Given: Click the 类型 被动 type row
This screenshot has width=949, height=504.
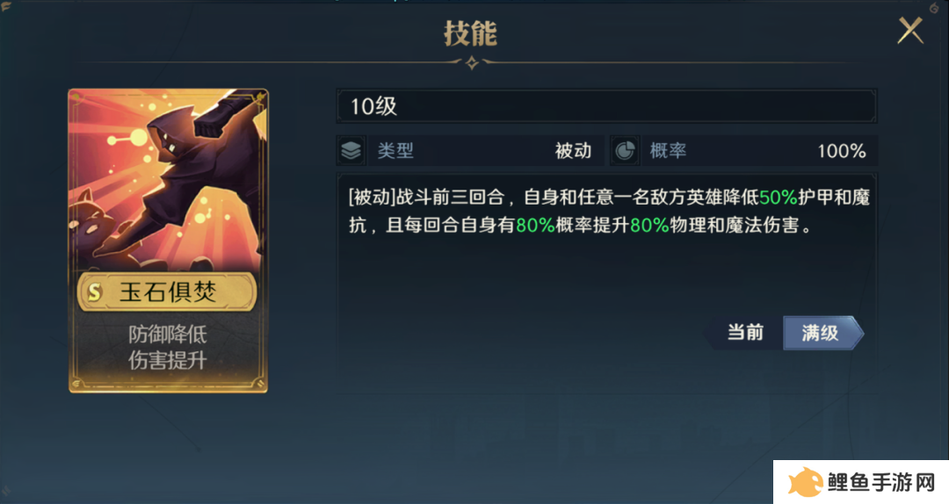Looking at the screenshot, I should click(470, 151).
